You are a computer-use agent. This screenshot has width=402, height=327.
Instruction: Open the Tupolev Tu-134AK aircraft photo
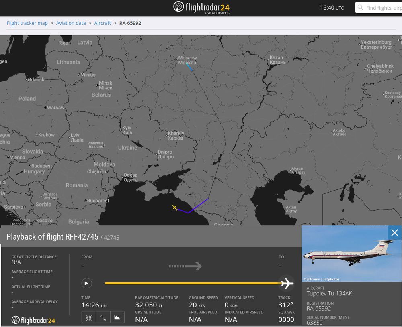tap(351, 254)
